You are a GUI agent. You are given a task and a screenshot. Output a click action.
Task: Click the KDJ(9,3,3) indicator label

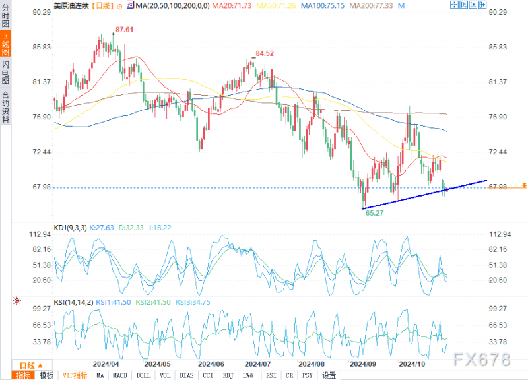tap(70, 228)
